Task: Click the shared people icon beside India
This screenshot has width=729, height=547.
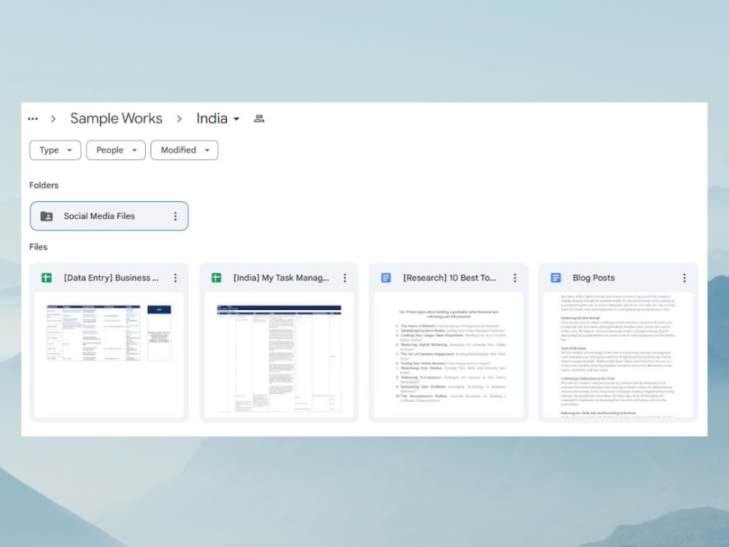Action: click(x=259, y=119)
